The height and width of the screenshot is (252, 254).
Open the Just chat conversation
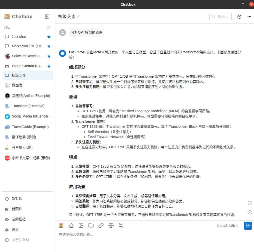pos(28,37)
